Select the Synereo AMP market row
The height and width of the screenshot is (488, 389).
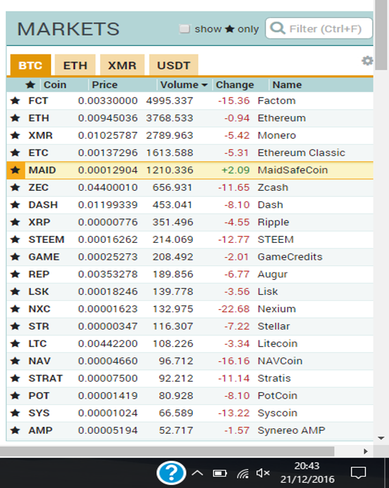coord(190,430)
